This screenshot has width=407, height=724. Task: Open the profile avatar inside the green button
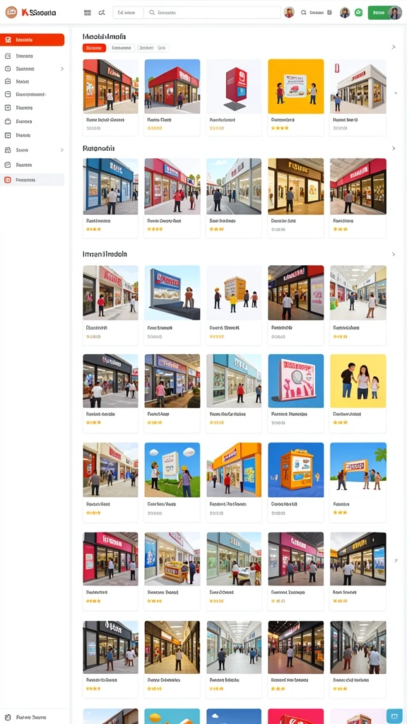pos(394,13)
